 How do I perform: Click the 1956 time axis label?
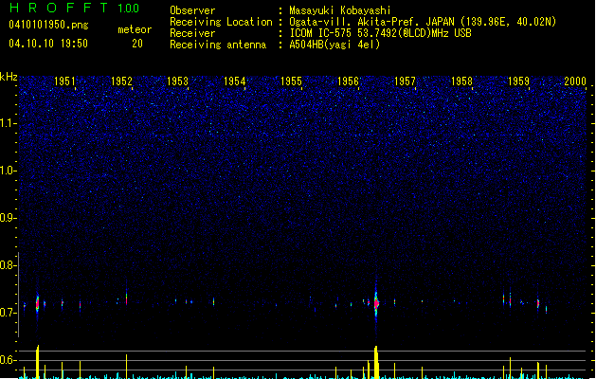pyautogui.click(x=348, y=81)
